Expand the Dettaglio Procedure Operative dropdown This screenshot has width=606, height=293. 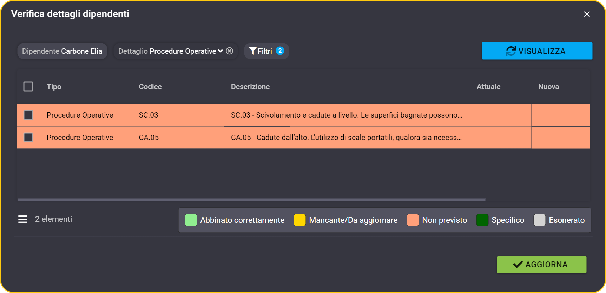click(220, 51)
